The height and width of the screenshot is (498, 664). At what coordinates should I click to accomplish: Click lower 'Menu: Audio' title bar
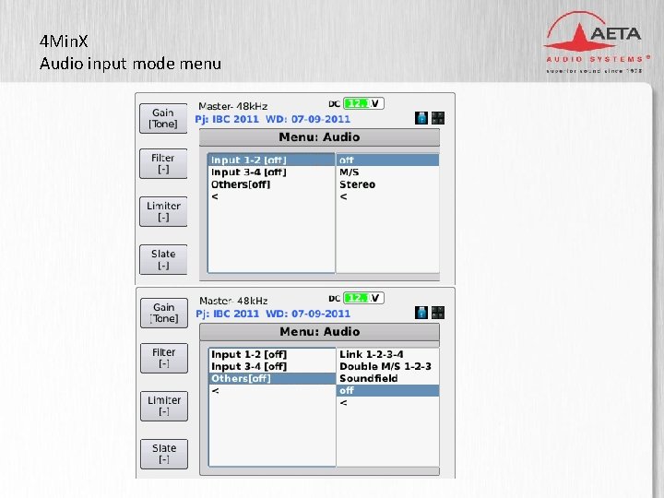320,332
